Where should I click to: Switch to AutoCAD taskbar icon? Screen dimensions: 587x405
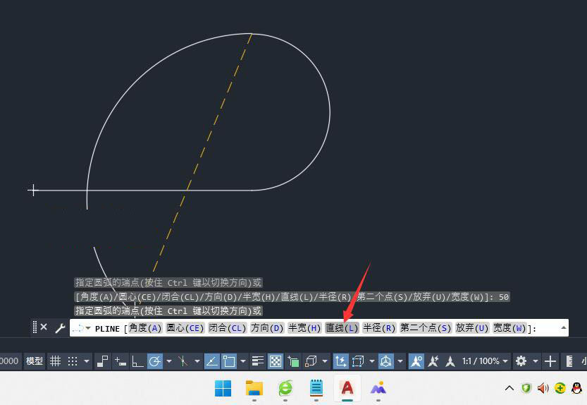pyautogui.click(x=347, y=388)
